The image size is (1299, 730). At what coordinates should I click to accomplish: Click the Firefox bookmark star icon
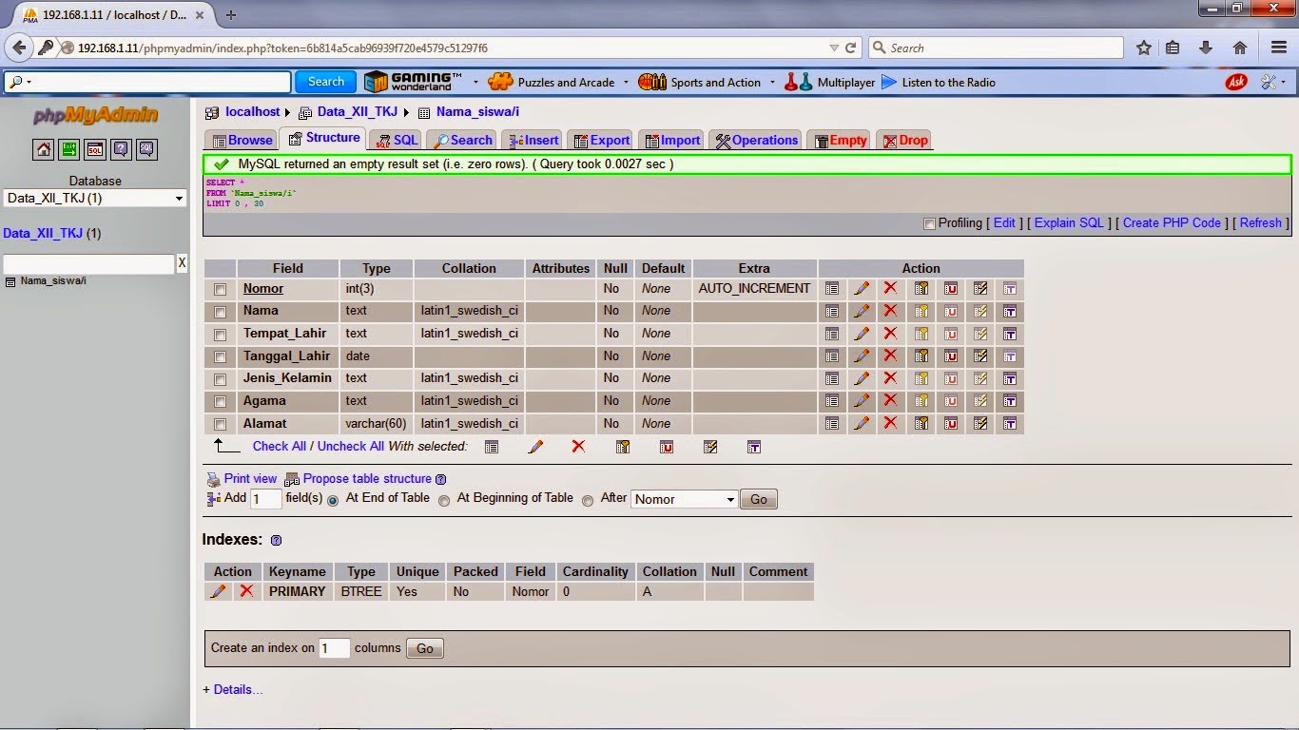[1144, 48]
